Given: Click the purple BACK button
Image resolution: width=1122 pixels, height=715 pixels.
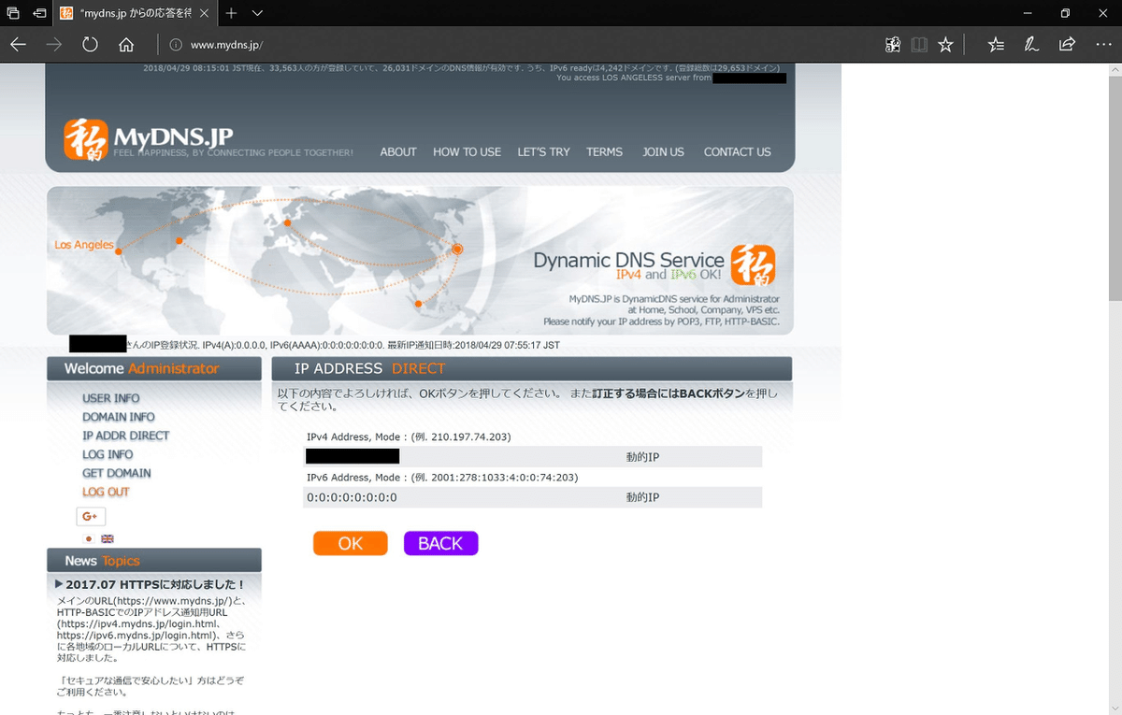Looking at the screenshot, I should click(x=440, y=543).
